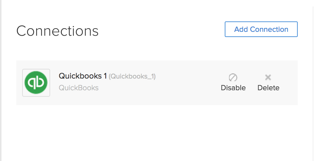Click the Add Connection button

coord(261,29)
